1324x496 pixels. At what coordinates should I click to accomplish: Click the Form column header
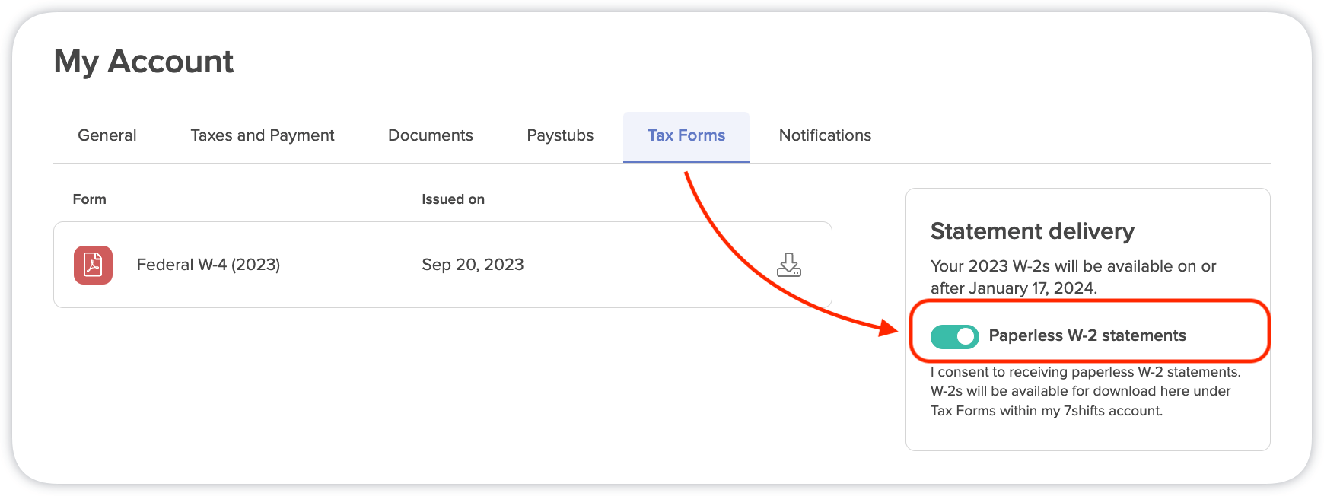[x=90, y=199]
